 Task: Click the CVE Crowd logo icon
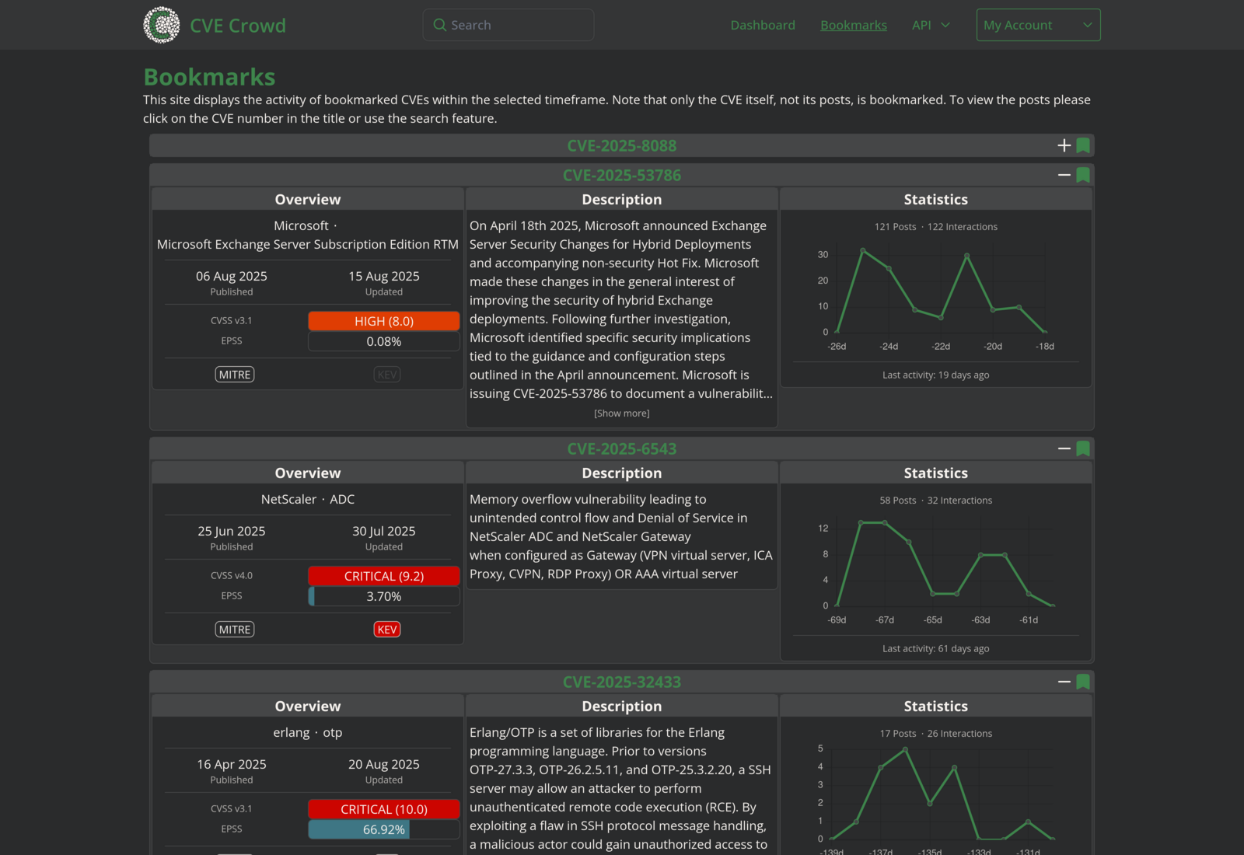(162, 25)
